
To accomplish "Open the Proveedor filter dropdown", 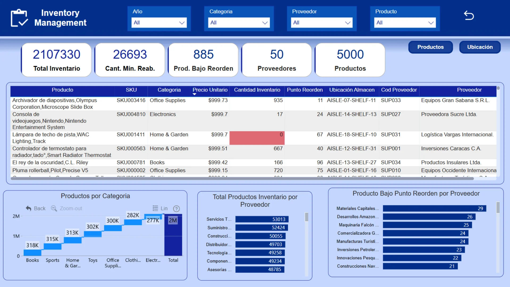I will [x=321, y=23].
